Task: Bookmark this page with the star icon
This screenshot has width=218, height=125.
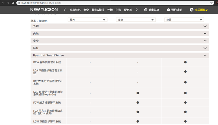Action: tap(211, 3)
